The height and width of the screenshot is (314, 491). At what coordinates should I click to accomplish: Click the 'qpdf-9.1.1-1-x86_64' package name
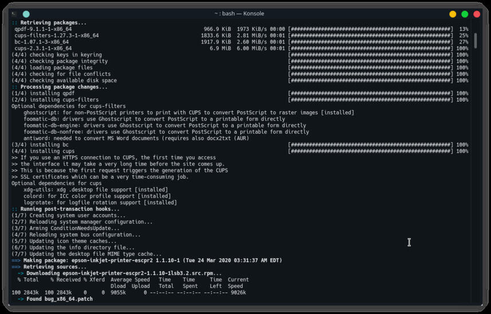pyautogui.click(x=43, y=29)
